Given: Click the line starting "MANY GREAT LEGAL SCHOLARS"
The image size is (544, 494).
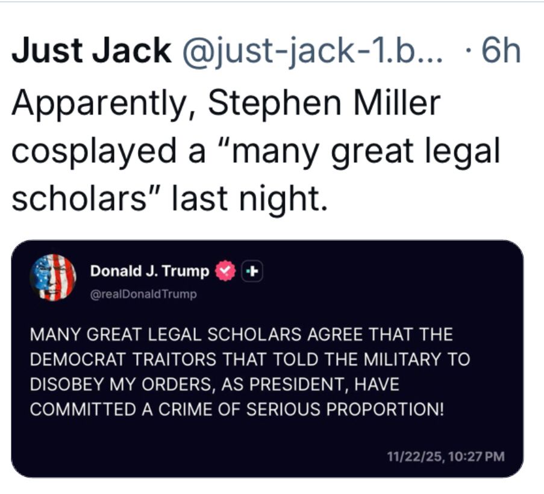Looking at the screenshot, I should [x=242, y=335].
